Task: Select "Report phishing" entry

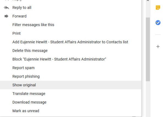Action: [26, 76]
